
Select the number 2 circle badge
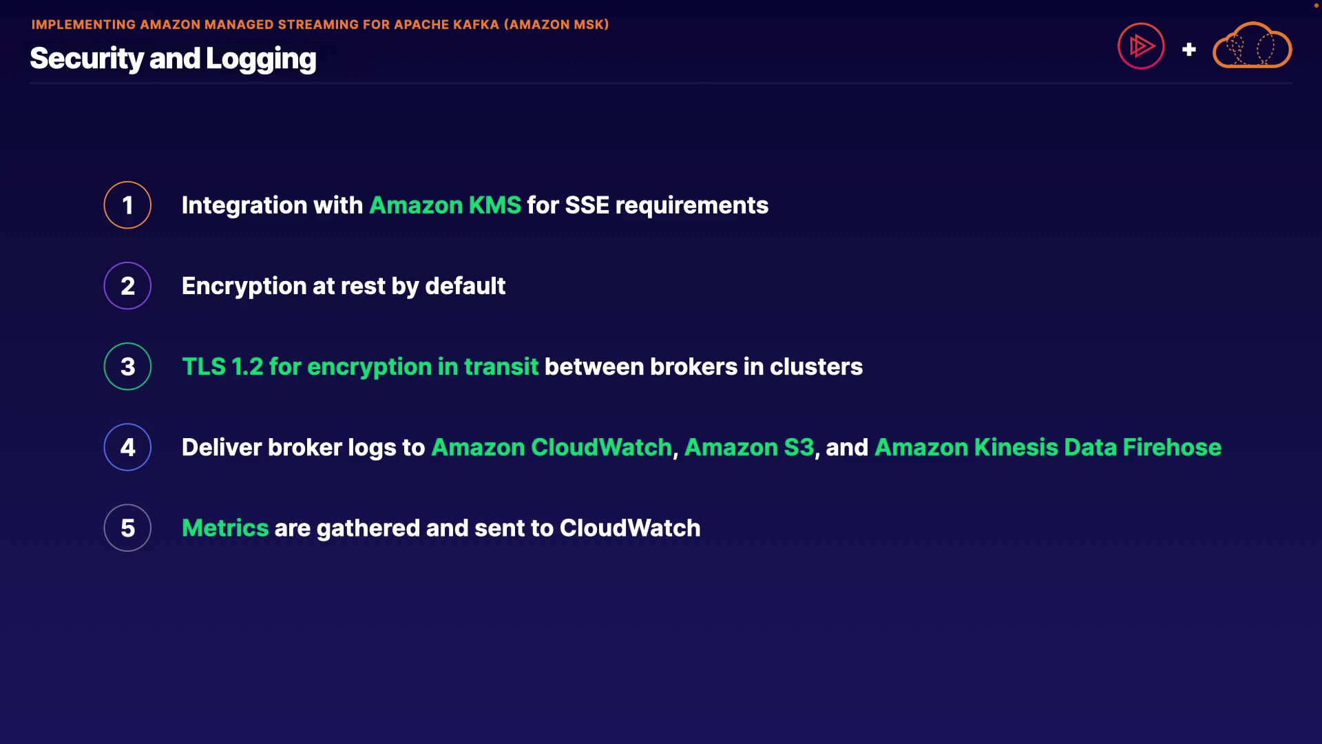coord(127,286)
